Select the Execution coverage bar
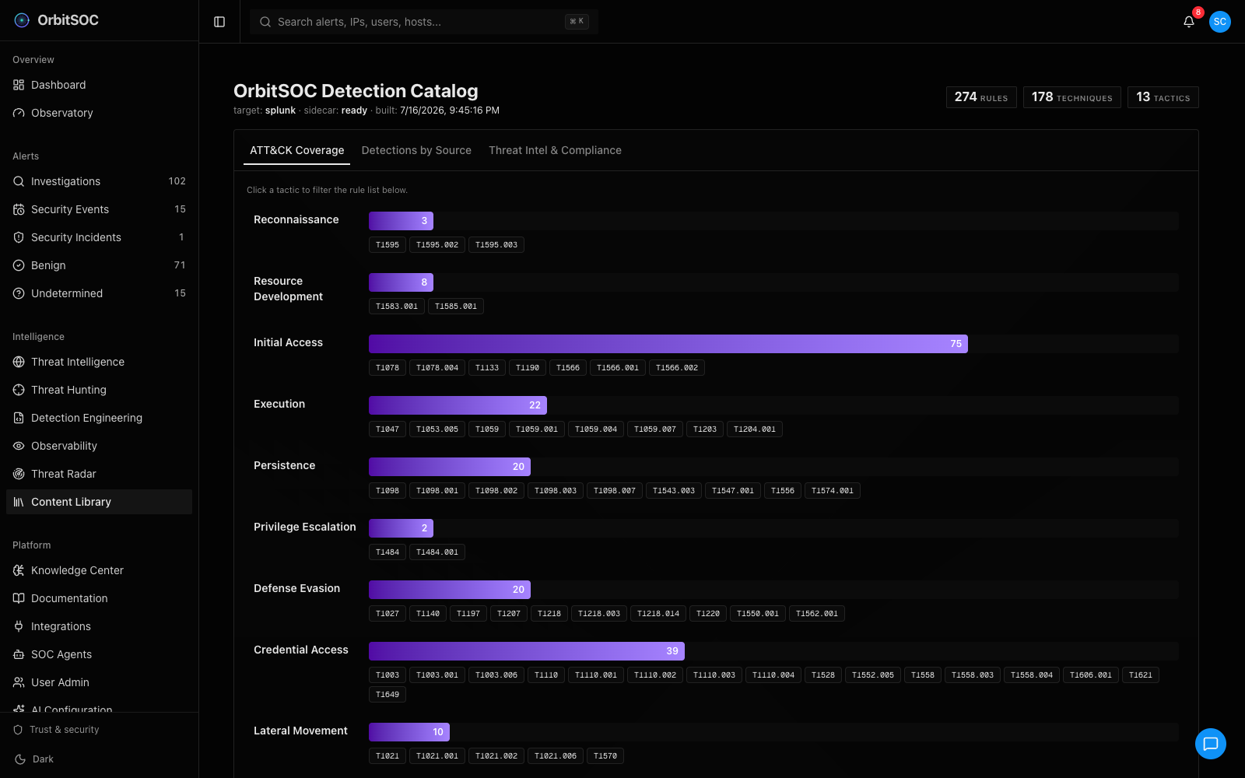 [458, 405]
